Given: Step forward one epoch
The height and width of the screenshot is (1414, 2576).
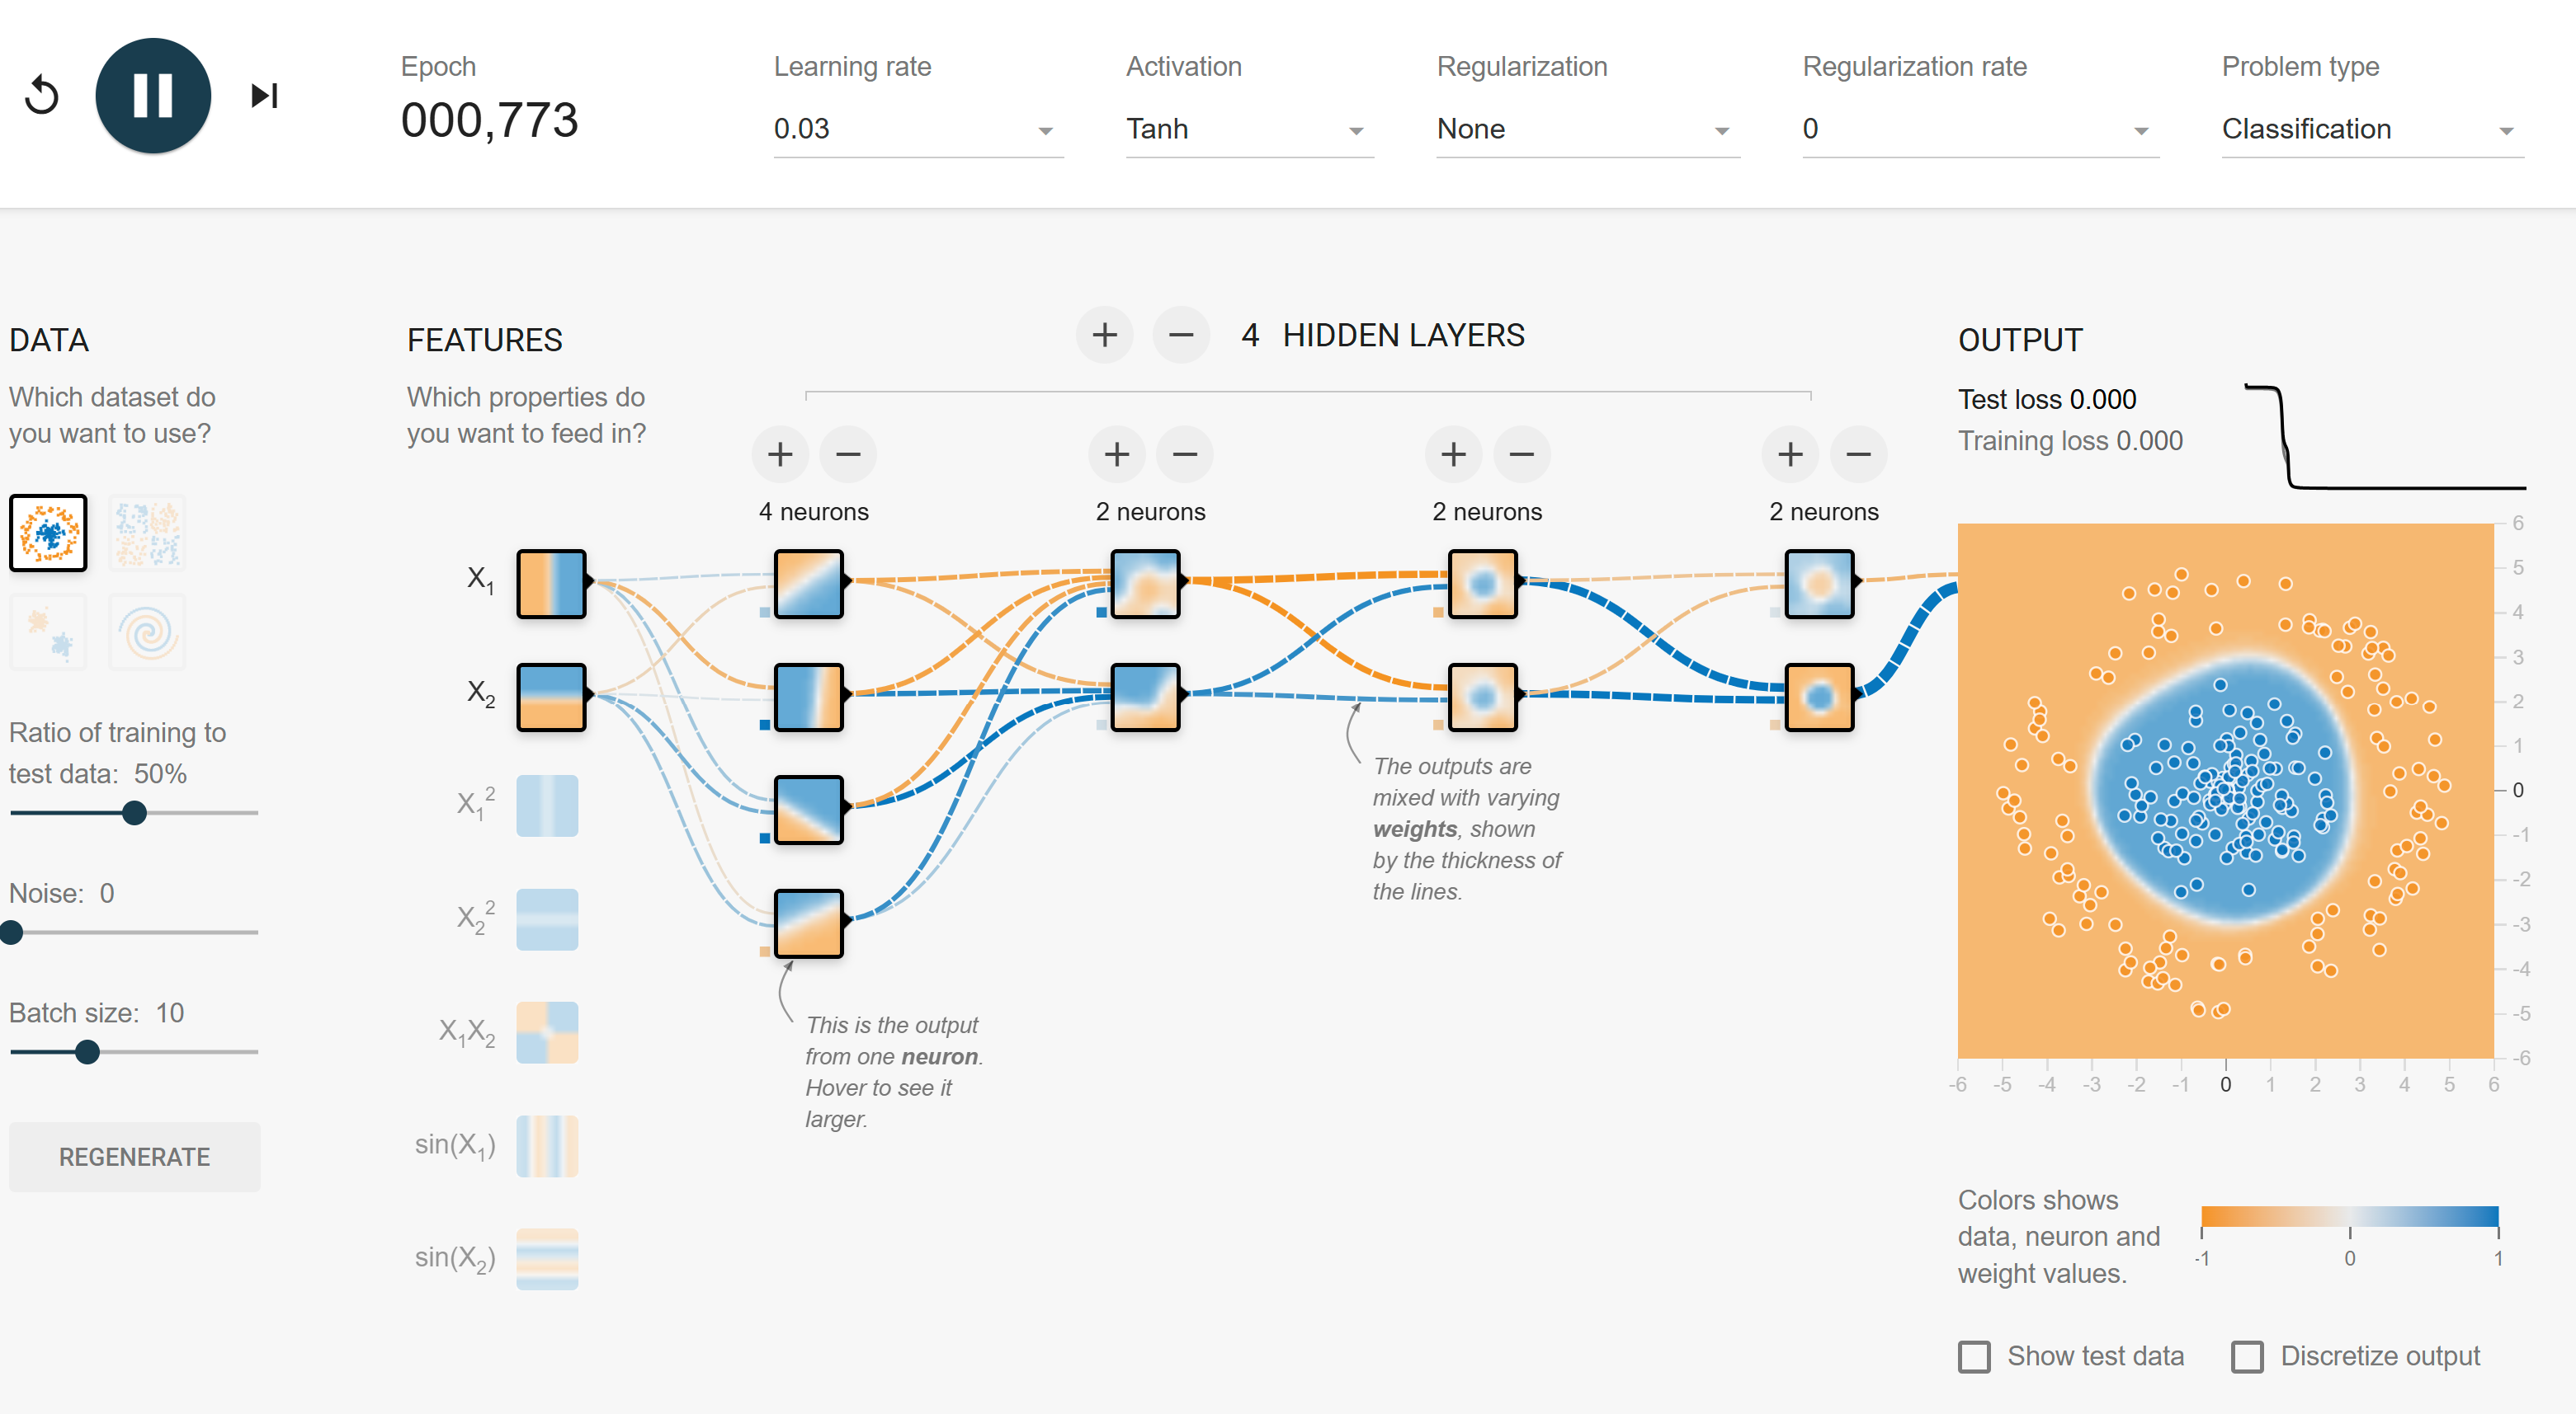Looking at the screenshot, I should 264,96.
